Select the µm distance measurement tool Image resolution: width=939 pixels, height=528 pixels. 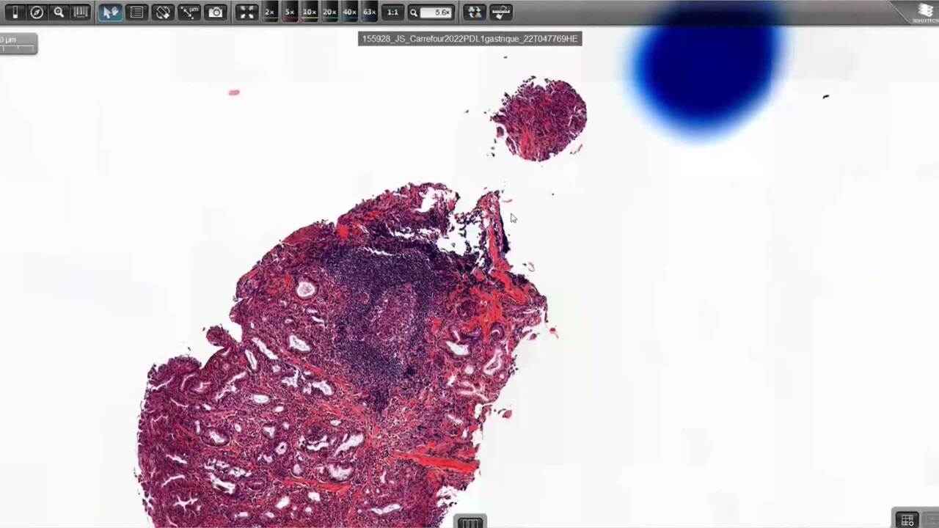[189, 12]
